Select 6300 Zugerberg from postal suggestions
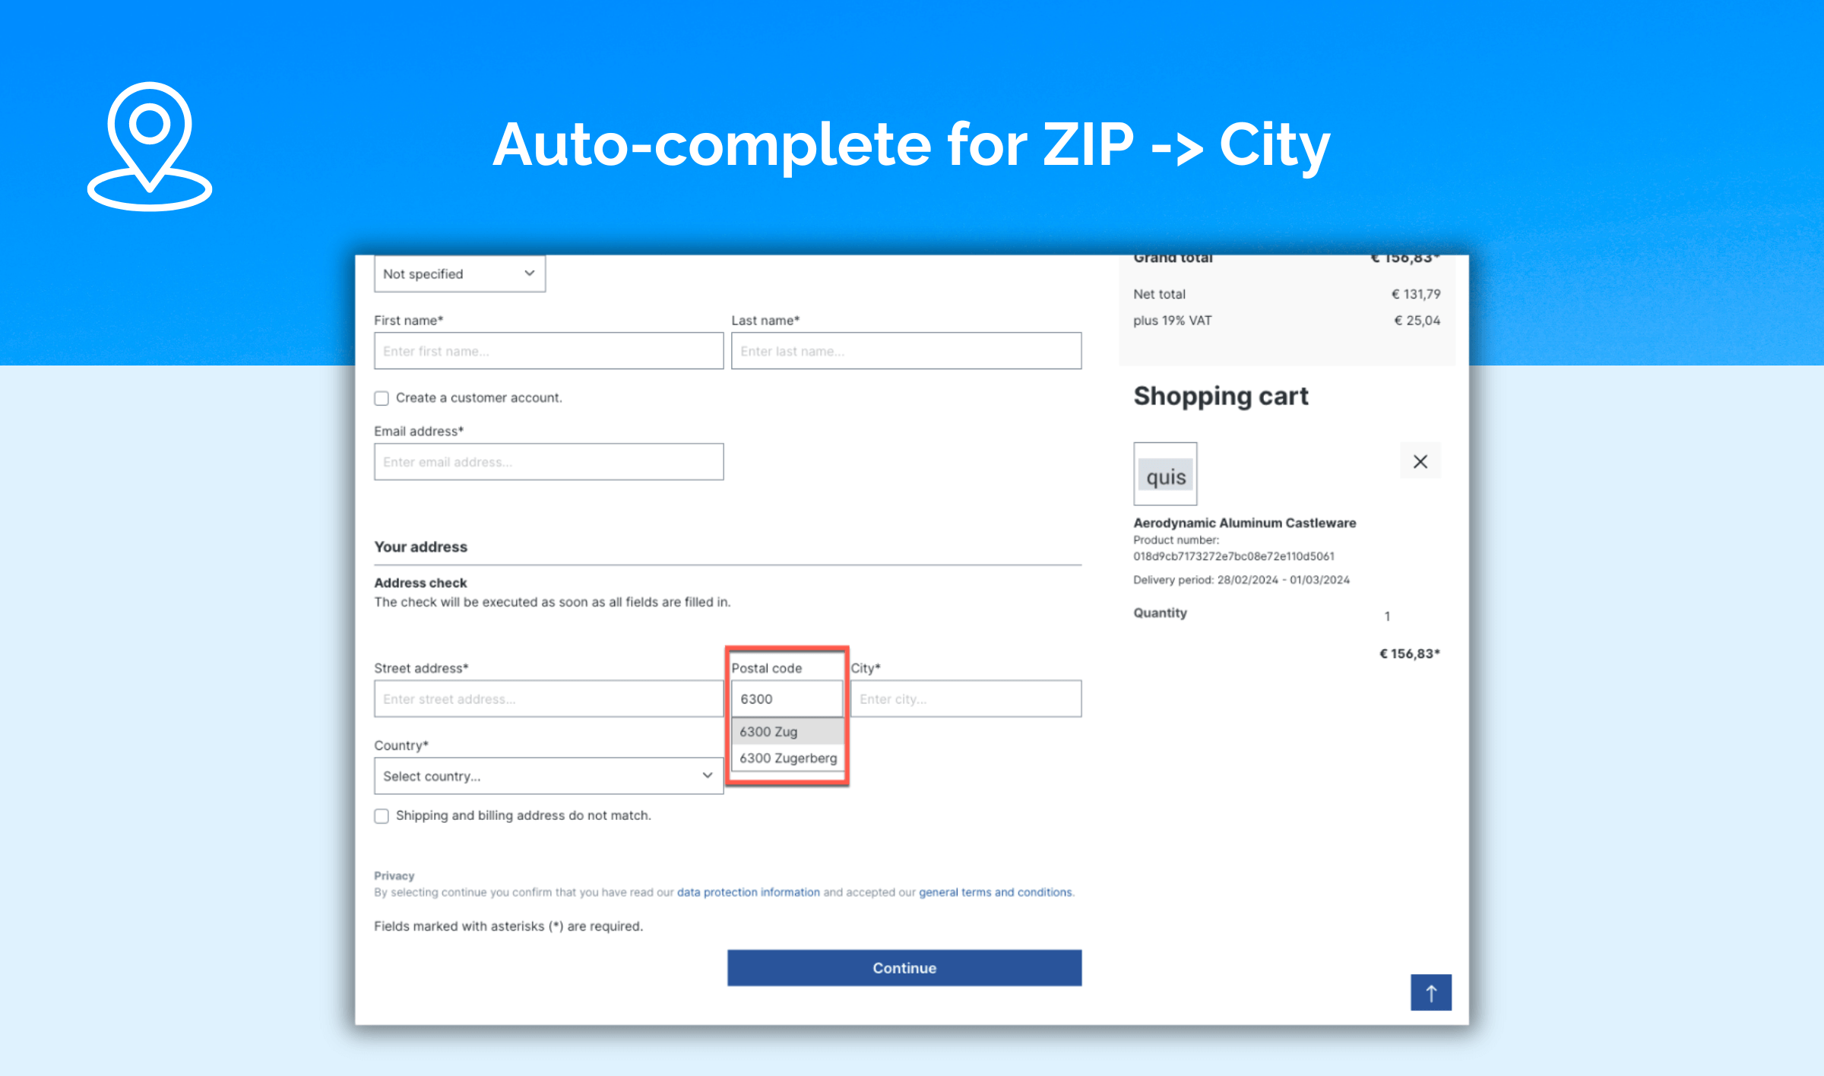The image size is (1824, 1076). 788,758
